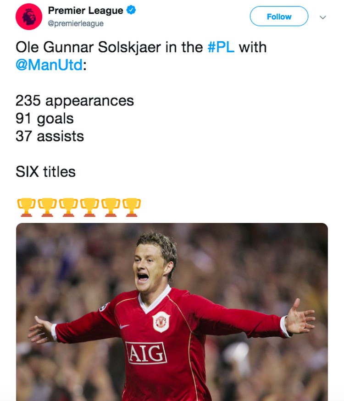Expand the tweet options chevron
The image size is (344, 401).
coord(323,17)
